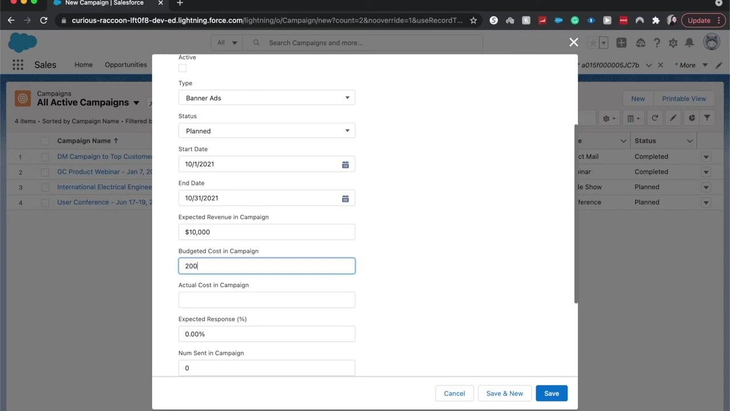Select all rows with the header checkbox
730x411 pixels.
pos(45,141)
